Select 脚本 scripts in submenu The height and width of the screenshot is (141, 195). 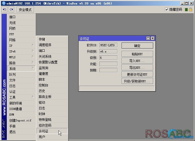[52, 79]
